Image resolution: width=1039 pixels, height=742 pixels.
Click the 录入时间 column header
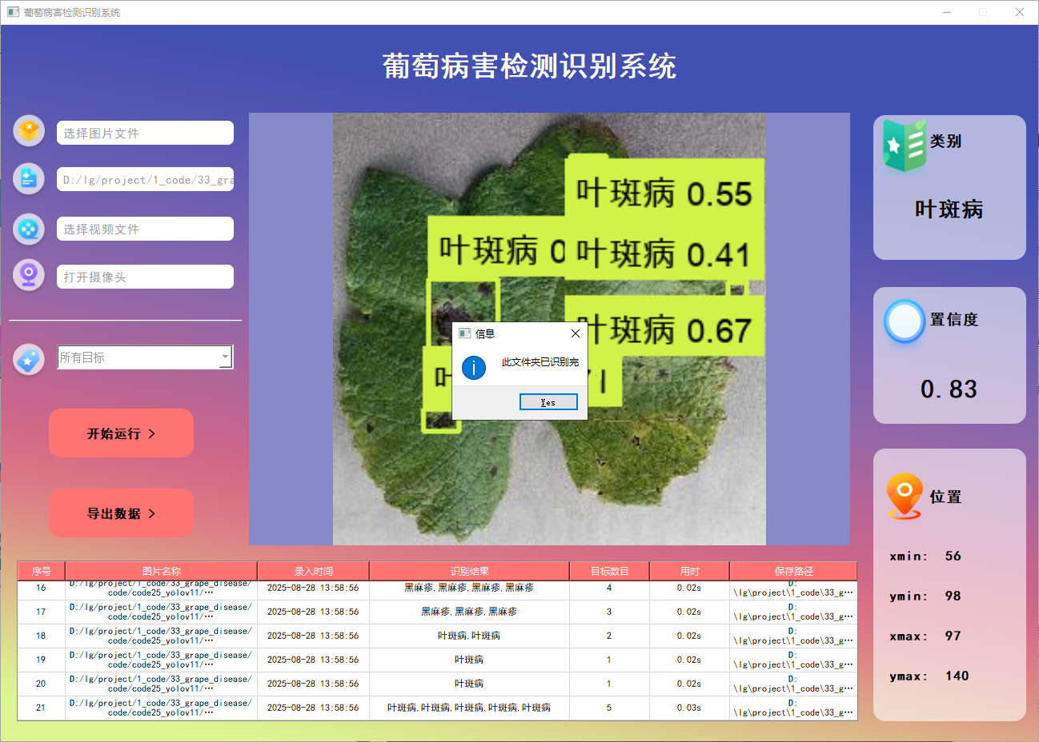click(313, 571)
